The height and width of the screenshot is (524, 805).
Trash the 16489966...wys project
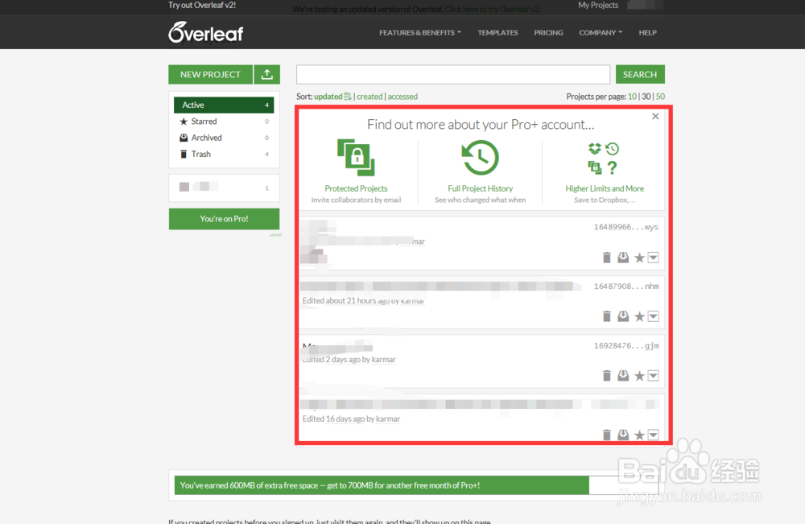[x=606, y=257]
